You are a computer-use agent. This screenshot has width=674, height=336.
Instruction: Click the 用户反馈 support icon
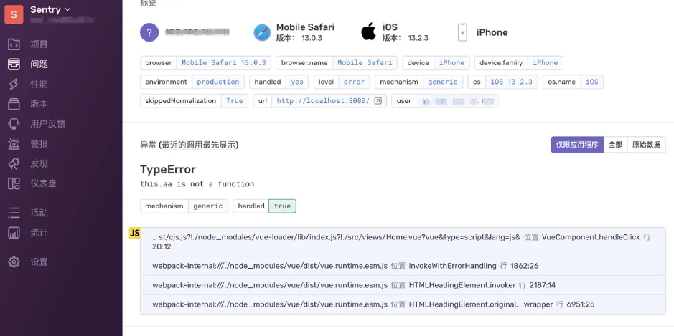click(x=14, y=124)
